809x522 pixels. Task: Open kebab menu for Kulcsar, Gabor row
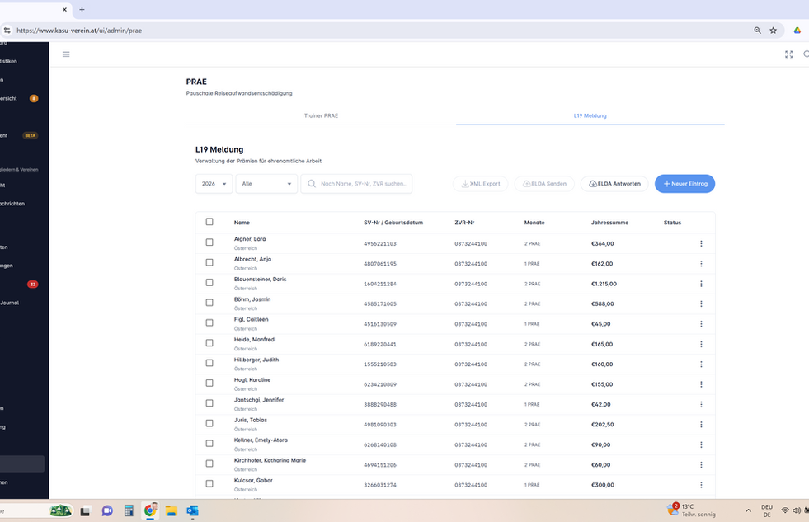click(701, 485)
